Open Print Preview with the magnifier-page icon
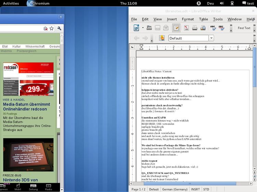Screen dimensions: 257x192 tap(203, 28)
